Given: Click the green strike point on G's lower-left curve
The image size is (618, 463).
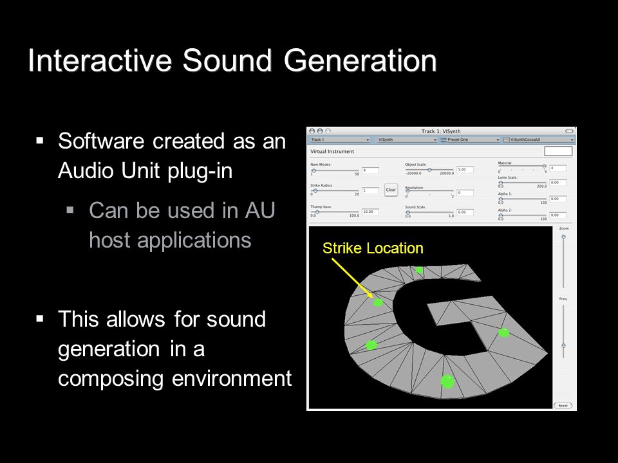Looking at the screenshot, I should 371,345.
